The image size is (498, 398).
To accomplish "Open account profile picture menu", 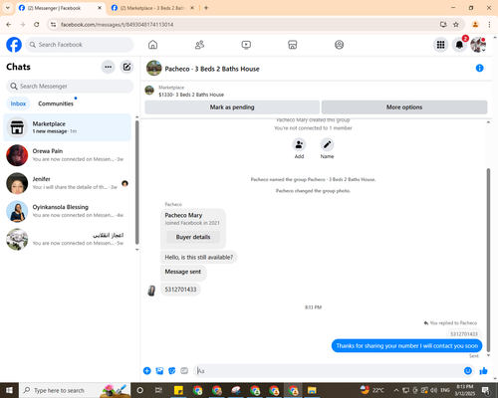I will tap(478, 45).
